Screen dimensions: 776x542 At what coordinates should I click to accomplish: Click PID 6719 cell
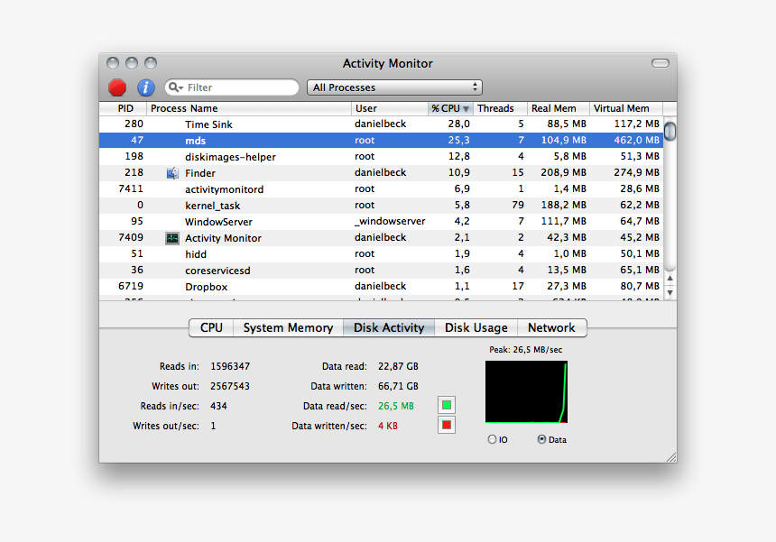(131, 286)
